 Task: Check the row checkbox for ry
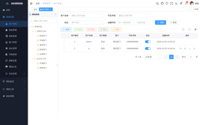[64, 48]
